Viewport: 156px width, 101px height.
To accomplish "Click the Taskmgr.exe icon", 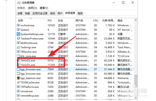I will [18, 47].
